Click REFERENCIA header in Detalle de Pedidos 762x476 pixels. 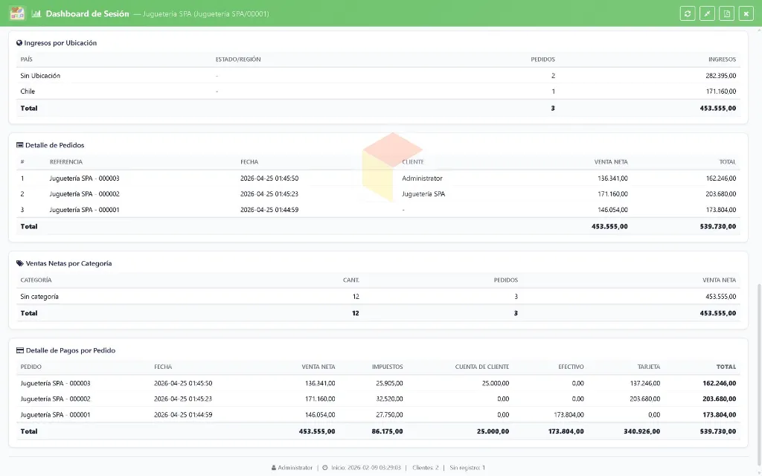point(66,161)
